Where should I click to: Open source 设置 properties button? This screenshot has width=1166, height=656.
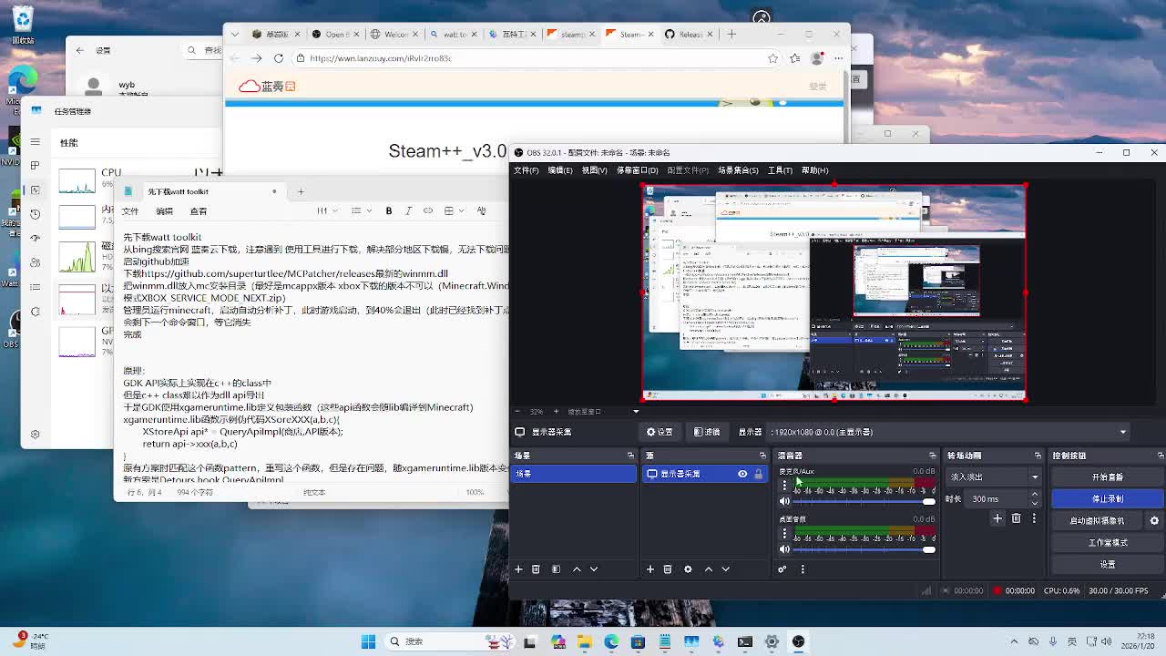pyautogui.click(x=660, y=432)
